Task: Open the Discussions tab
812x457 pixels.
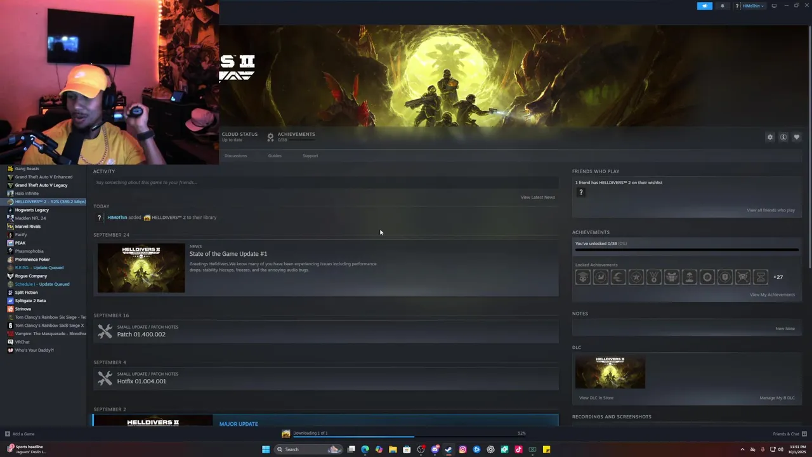Action: pyautogui.click(x=235, y=156)
